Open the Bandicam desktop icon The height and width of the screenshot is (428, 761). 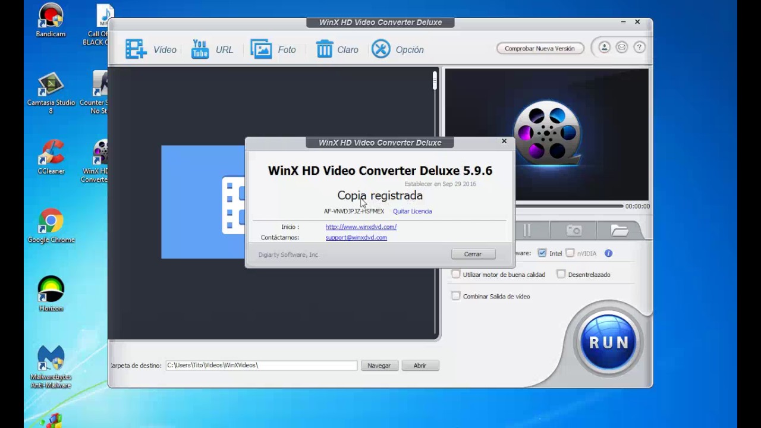pyautogui.click(x=51, y=21)
